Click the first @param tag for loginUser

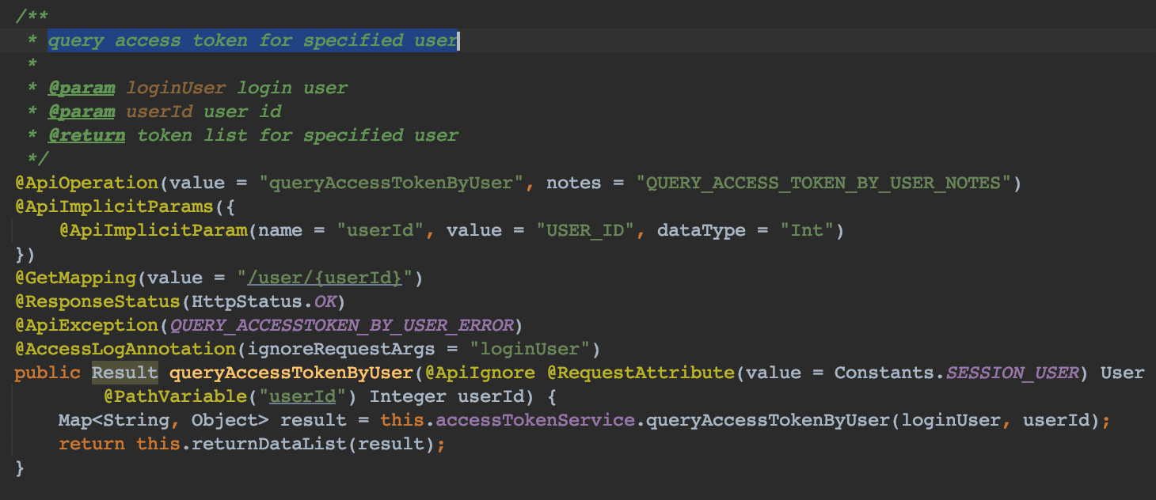(x=82, y=88)
